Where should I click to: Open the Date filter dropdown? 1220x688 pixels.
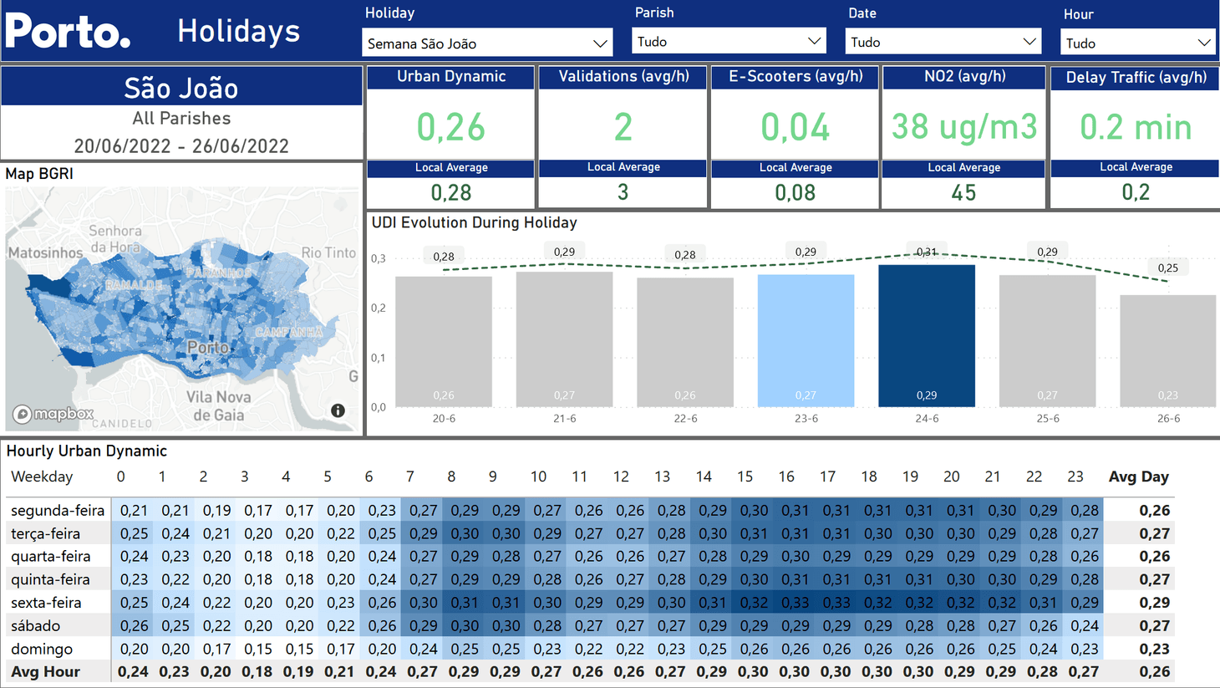[943, 42]
